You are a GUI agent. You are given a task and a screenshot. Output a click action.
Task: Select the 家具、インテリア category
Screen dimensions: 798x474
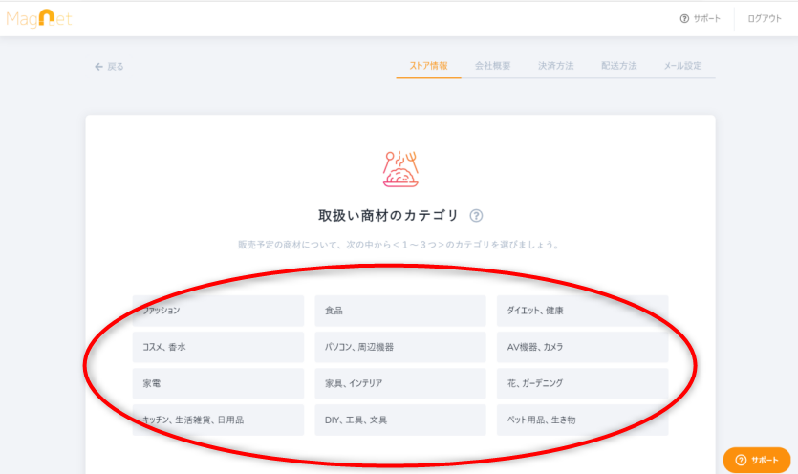(400, 383)
